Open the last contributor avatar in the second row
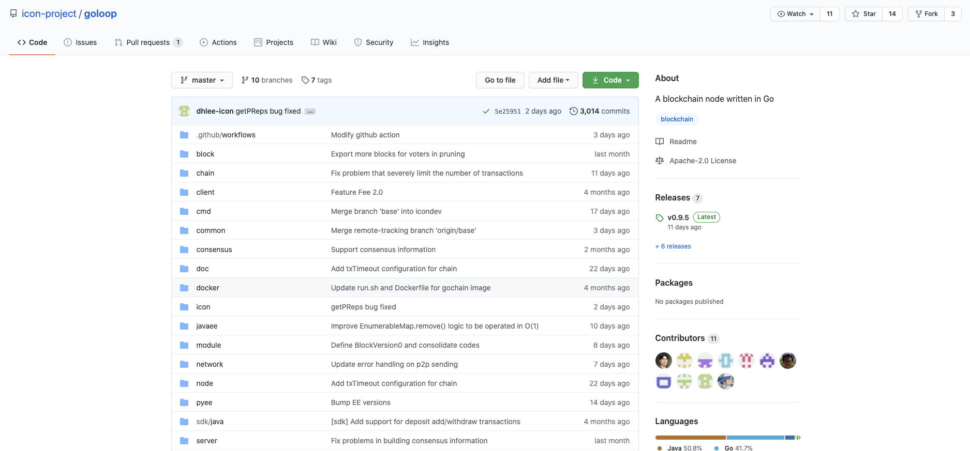970x451 pixels. point(726,381)
